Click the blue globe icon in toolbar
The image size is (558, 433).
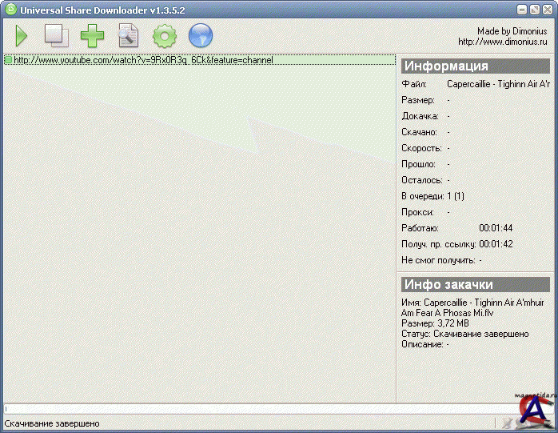(200, 35)
